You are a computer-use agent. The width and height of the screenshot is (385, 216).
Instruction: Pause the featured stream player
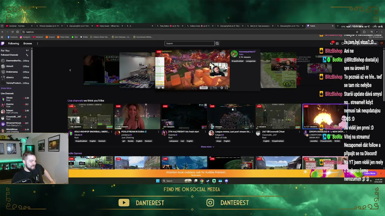click(159, 88)
